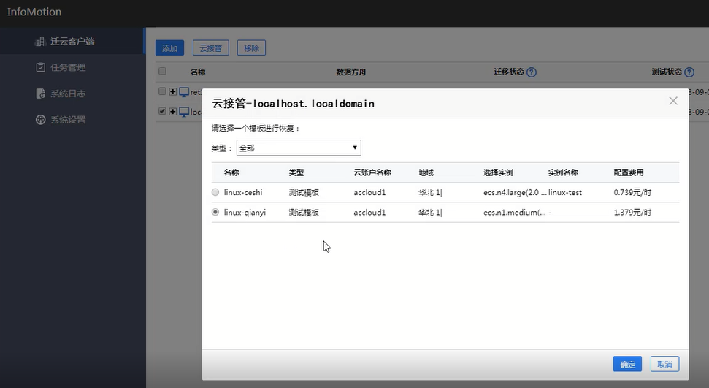
Task: Click the 云账户名称 column header
Action: [x=372, y=172]
